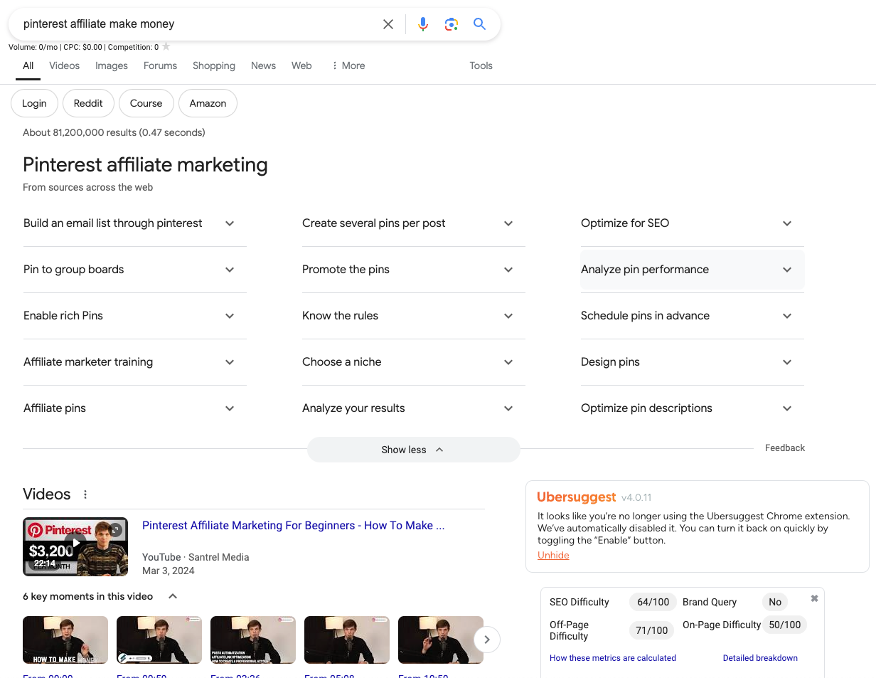876x678 pixels.
Task: Star the keyword next to Competition
Action: pyautogui.click(x=166, y=46)
